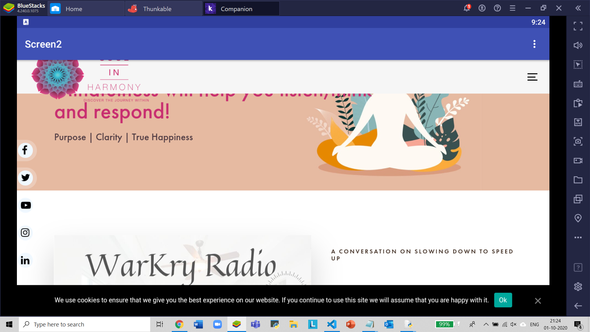Click the Ok cookie consent button
Image resolution: width=590 pixels, height=332 pixels.
503,300
